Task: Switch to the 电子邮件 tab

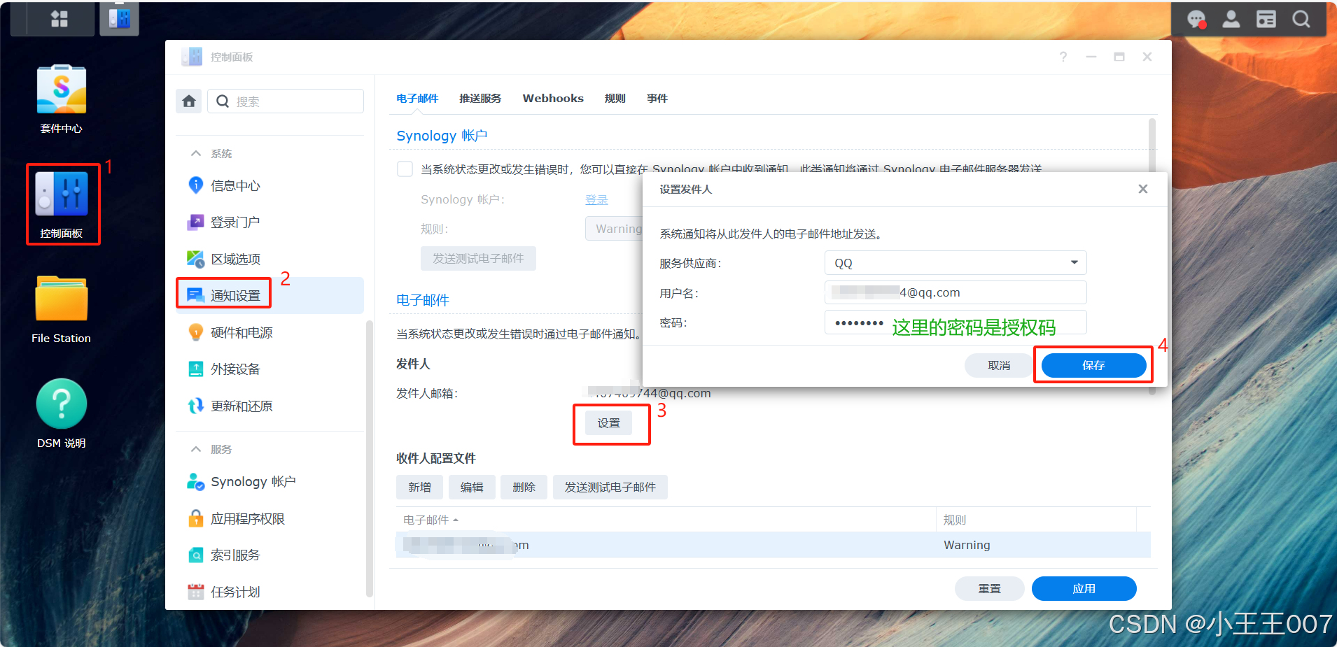Action: pyautogui.click(x=417, y=99)
